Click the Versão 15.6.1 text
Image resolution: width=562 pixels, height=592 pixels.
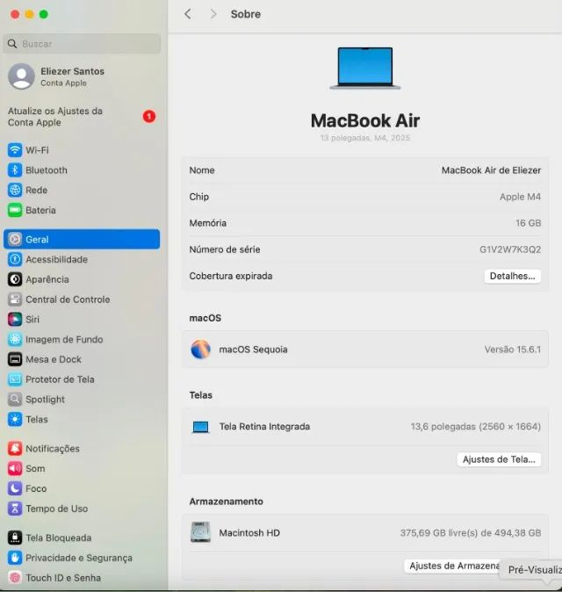pos(513,350)
